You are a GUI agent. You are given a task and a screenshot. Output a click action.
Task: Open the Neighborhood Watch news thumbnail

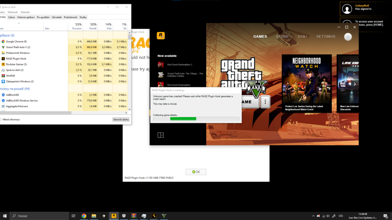[307, 83]
